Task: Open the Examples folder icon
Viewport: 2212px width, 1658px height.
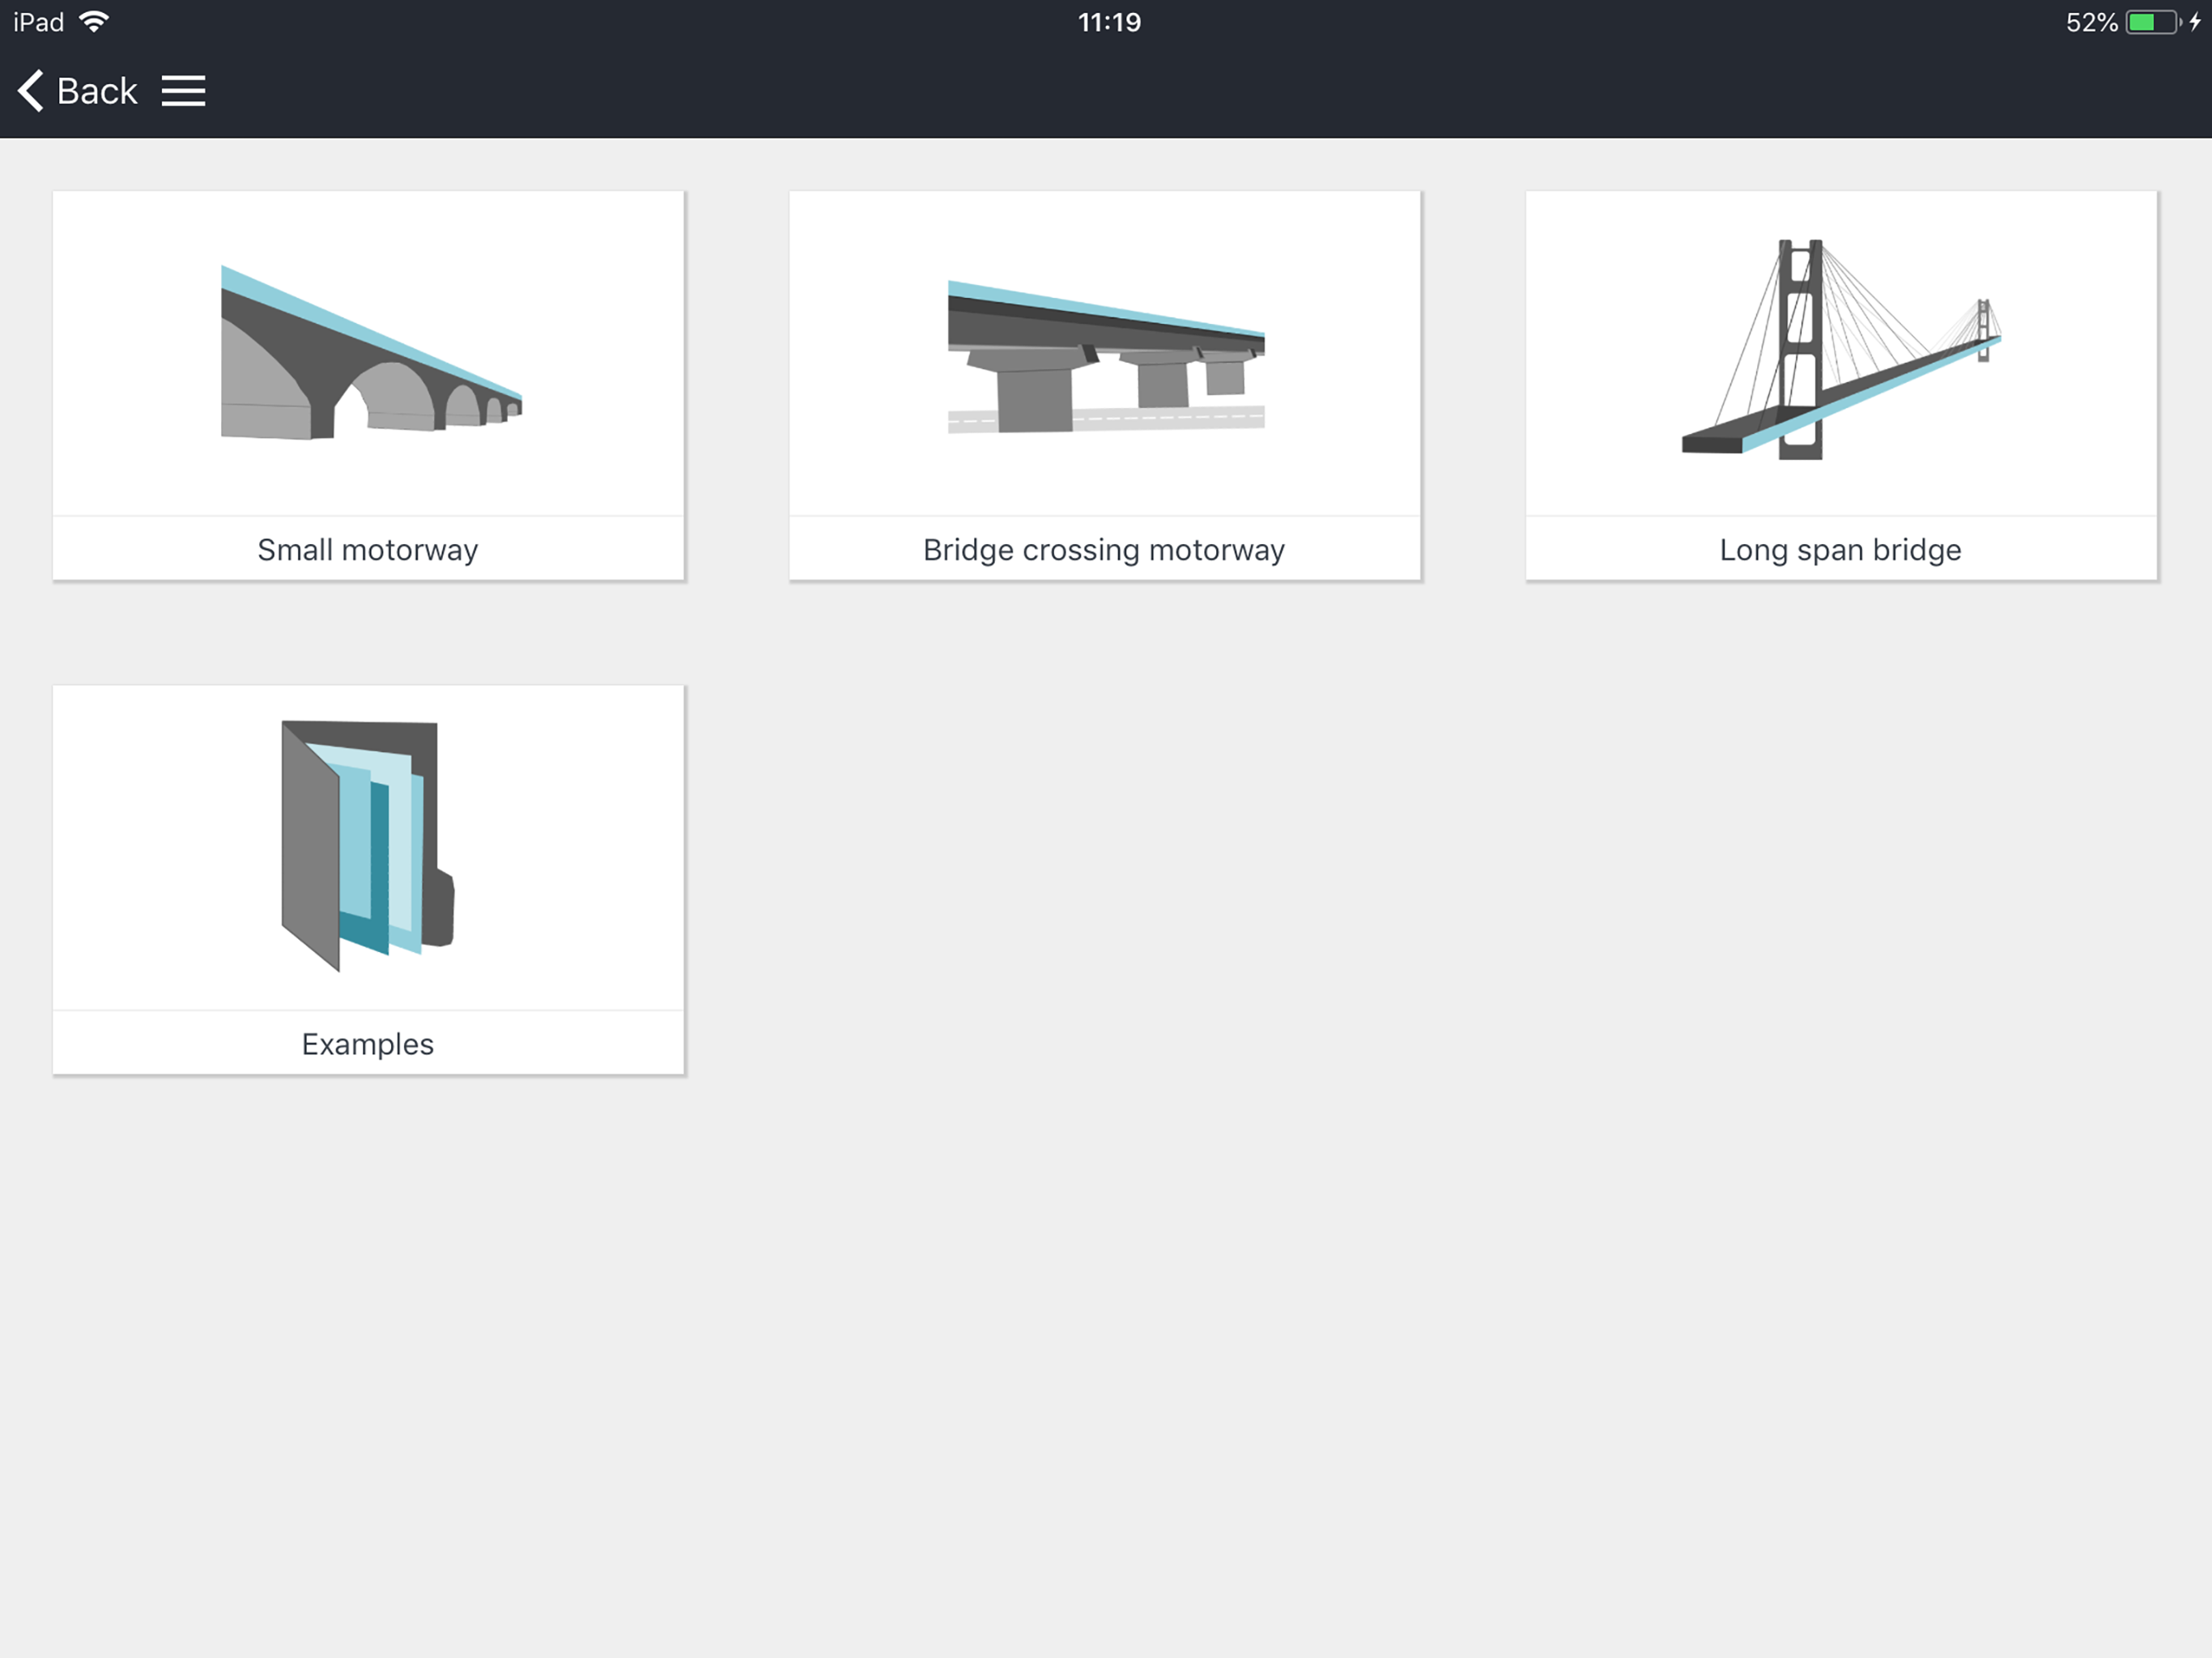Action: [x=367, y=845]
